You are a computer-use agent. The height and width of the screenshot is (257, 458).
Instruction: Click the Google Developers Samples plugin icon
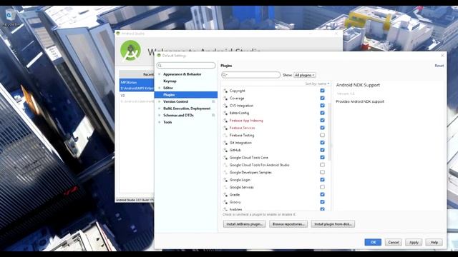tap(225, 173)
